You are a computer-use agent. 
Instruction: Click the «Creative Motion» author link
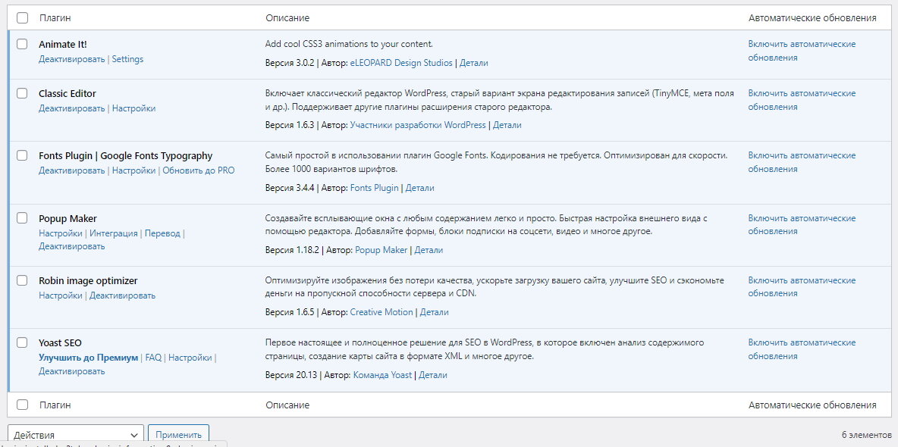coord(381,311)
